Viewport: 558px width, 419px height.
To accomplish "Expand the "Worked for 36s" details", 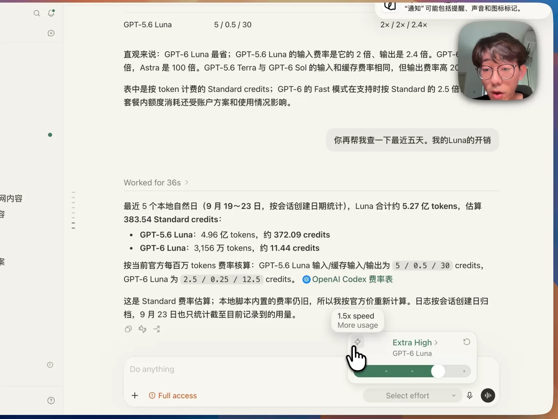I will pyautogui.click(x=156, y=183).
